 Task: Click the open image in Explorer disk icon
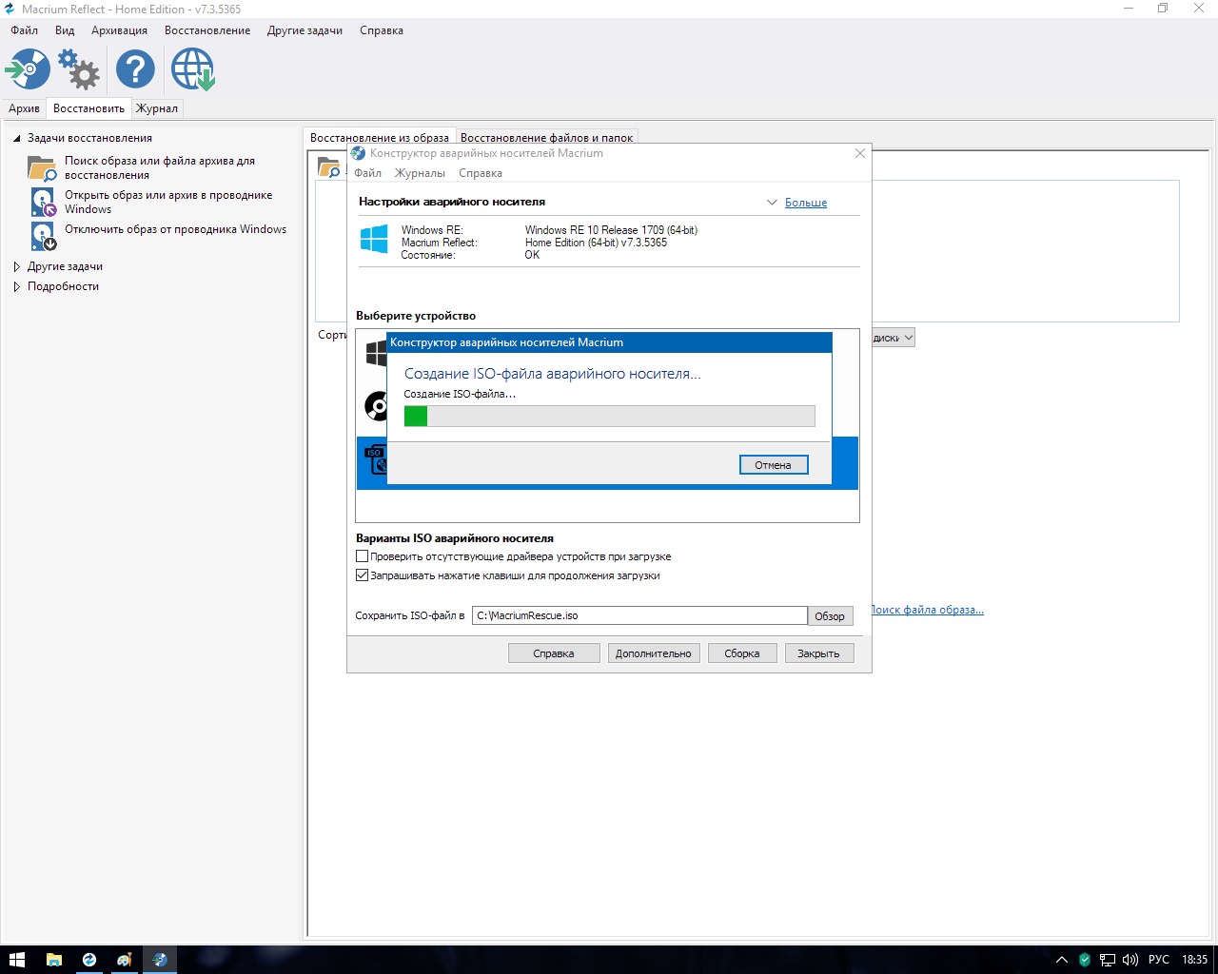tap(43, 202)
